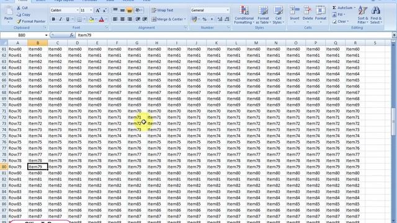
Task: Open Format as Table gallery
Action: 263,15
